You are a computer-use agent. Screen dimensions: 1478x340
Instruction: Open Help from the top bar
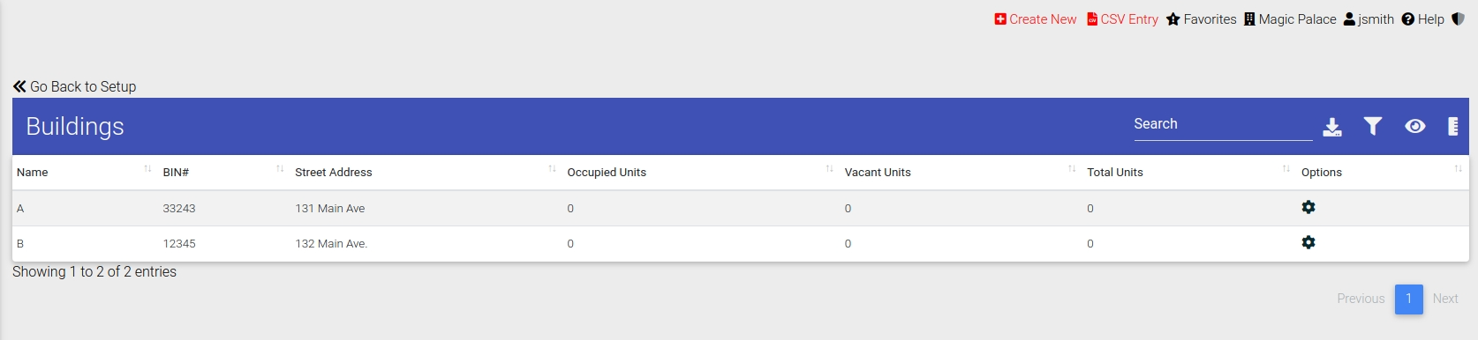tap(1422, 19)
